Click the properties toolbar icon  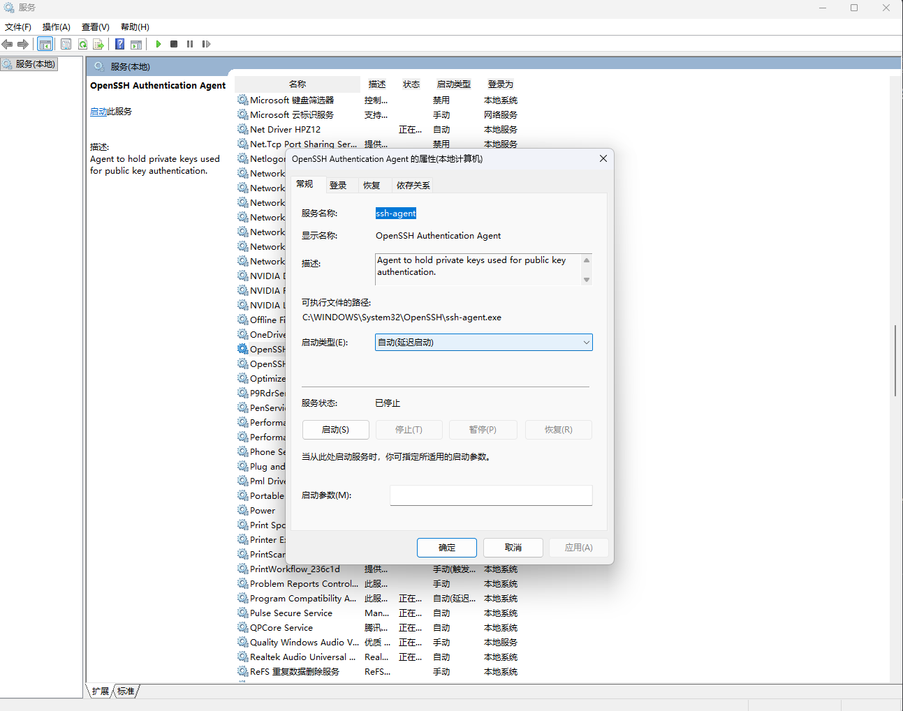point(66,43)
